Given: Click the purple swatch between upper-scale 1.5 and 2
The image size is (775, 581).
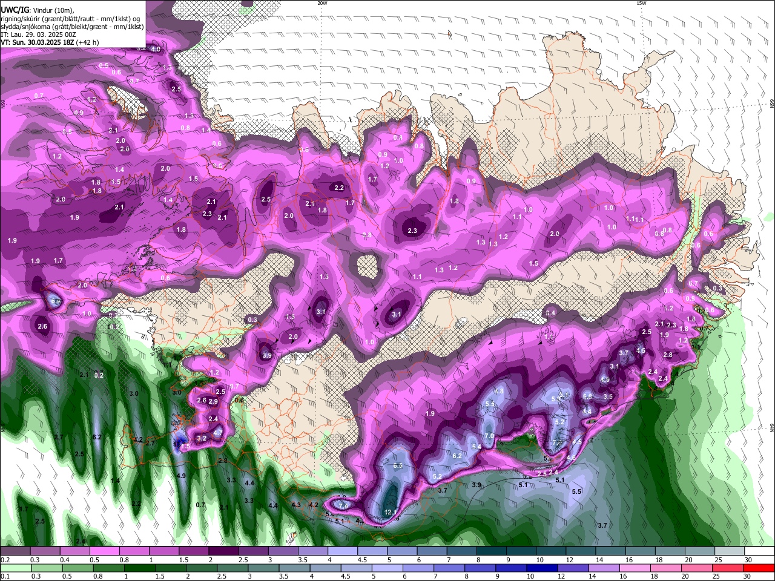Looking at the screenshot, I should [x=194, y=551].
